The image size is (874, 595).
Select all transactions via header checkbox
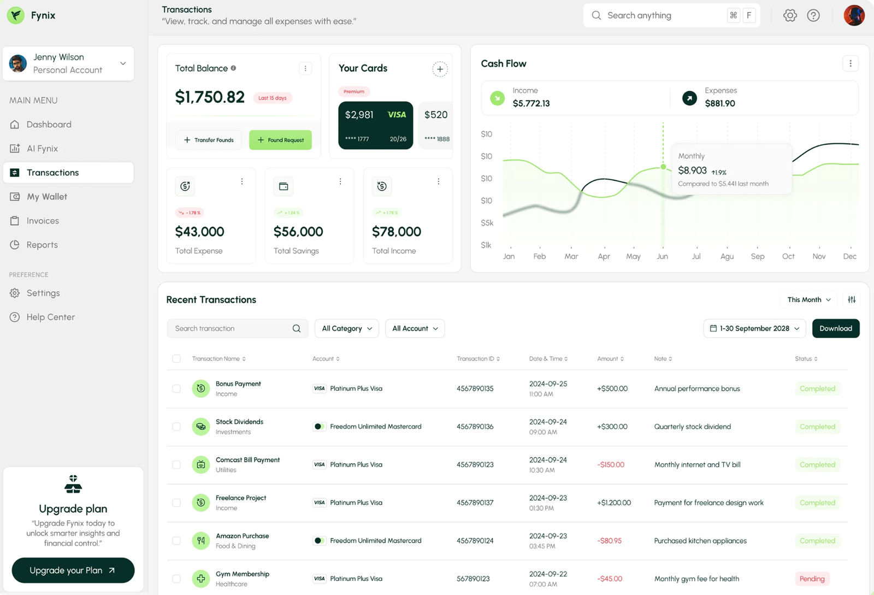[x=176, y=358]
